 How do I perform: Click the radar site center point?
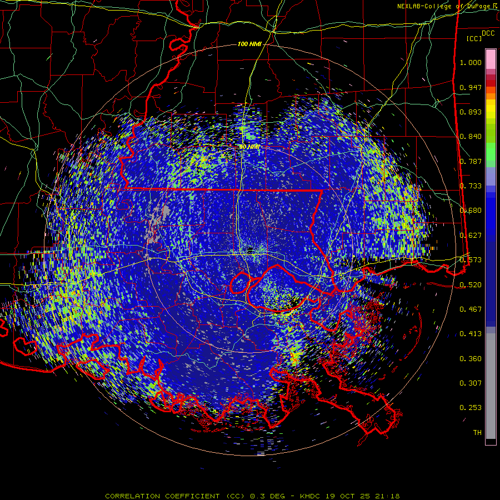pos(251,249)
